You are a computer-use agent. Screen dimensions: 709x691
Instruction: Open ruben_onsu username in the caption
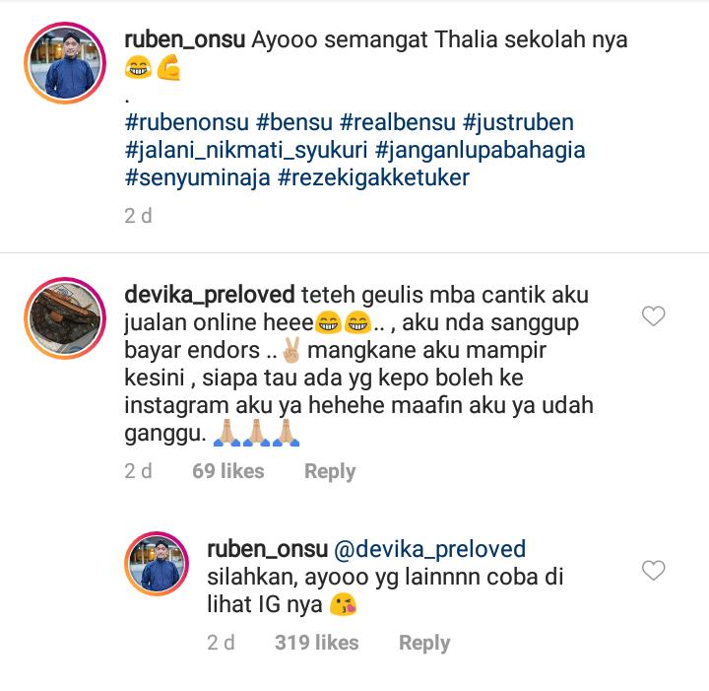click(x=184, y=39)
